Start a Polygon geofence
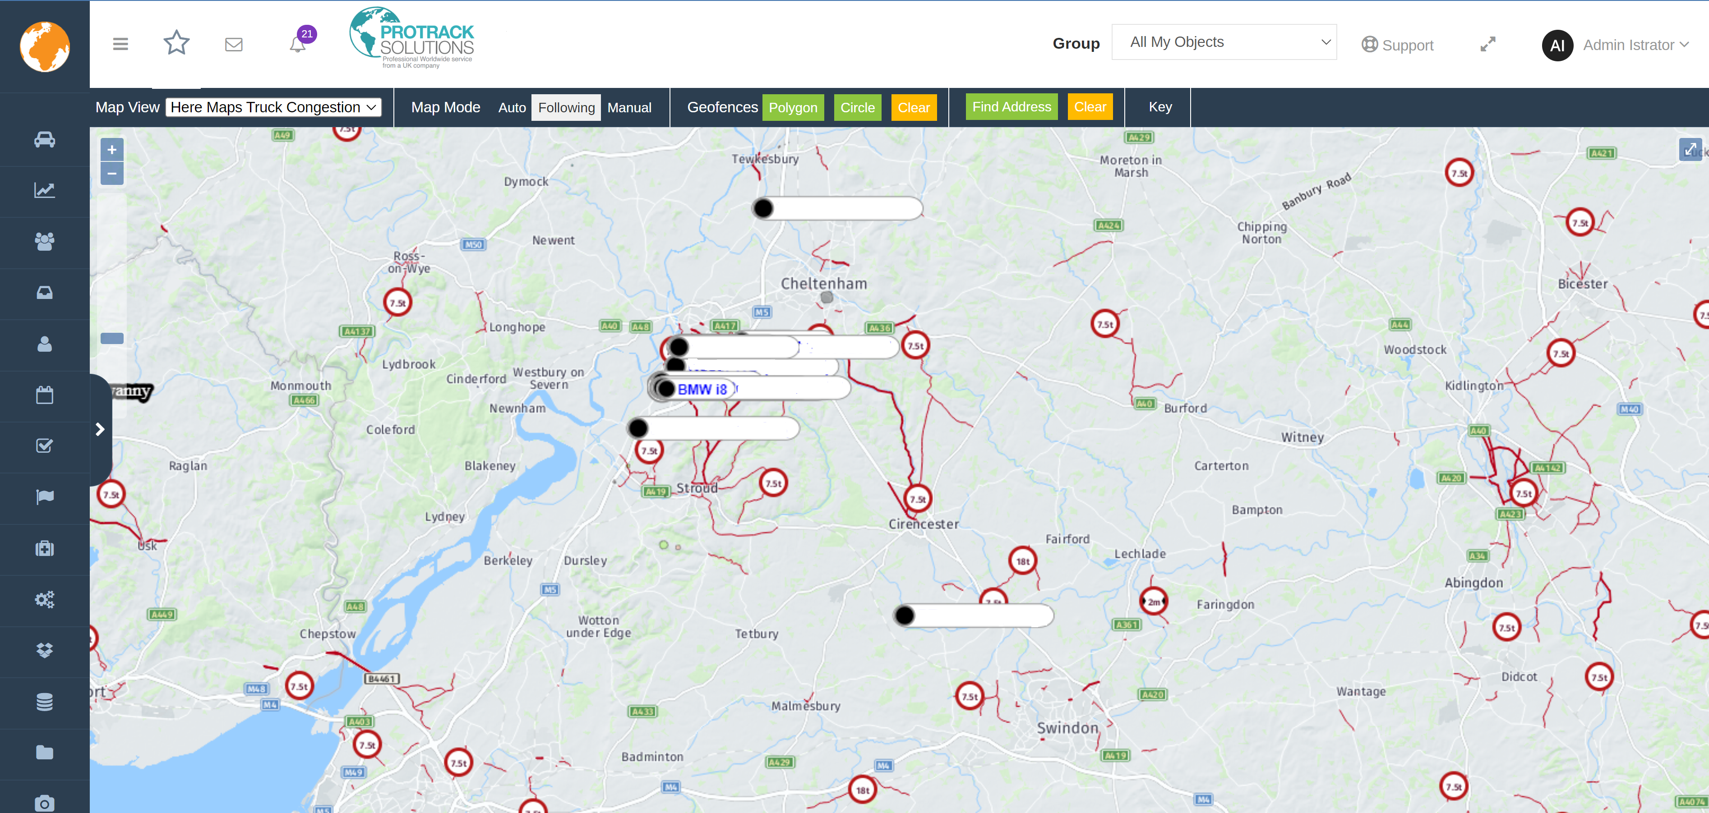This screenshot has width=1709, height=813. (x=793, y=107)
